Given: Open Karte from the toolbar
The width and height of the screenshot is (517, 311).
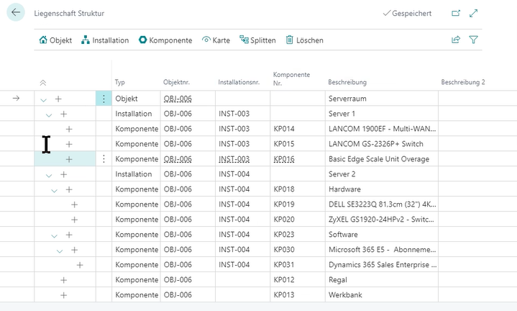Looking at the screenshot, I should click(216, 40).
